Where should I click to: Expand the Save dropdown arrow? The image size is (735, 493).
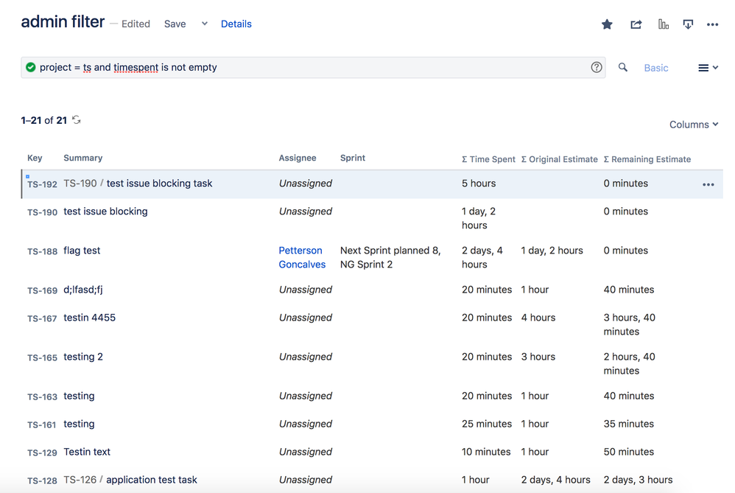pyautogui.click(x=205, y=24)
